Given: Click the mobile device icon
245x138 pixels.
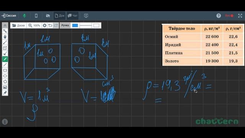Looking at the screenshot, I should tap(36, 16).
